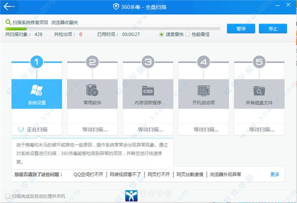Click the 停止 stop button
297x203 pixels.
point(273,29)
